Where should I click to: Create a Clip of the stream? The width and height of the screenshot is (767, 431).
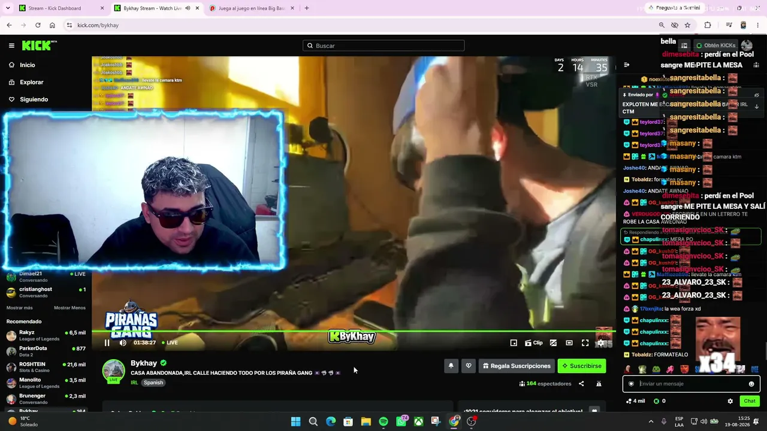click(x=533, y=343)
